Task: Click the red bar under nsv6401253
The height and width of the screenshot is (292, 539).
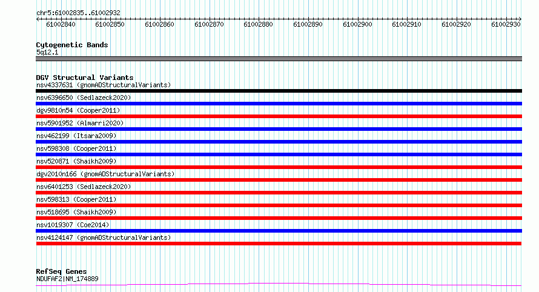Action: click(279, 193)
